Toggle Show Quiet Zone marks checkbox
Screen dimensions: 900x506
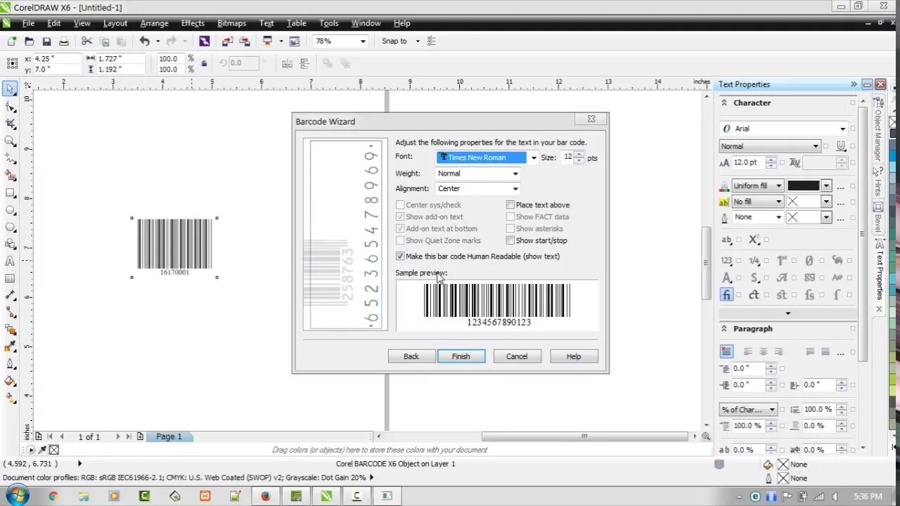tap(400, 240)
